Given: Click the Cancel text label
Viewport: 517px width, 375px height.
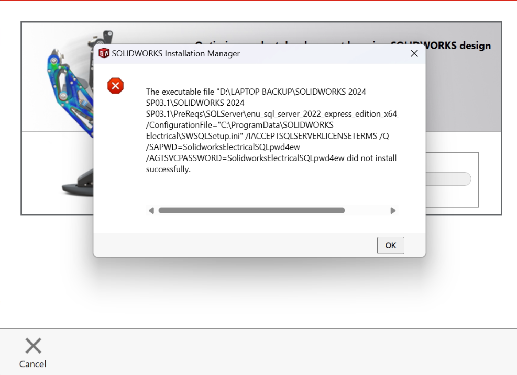Looking at the screenshot, I should point(32,364).
